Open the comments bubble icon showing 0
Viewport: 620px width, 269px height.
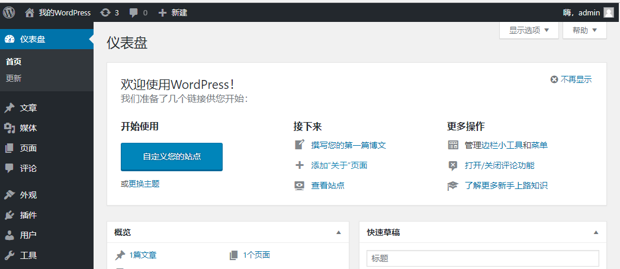tap(134, 13)
